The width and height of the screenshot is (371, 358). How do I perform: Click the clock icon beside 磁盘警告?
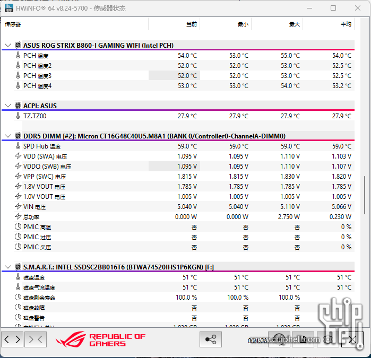(18, 317)
